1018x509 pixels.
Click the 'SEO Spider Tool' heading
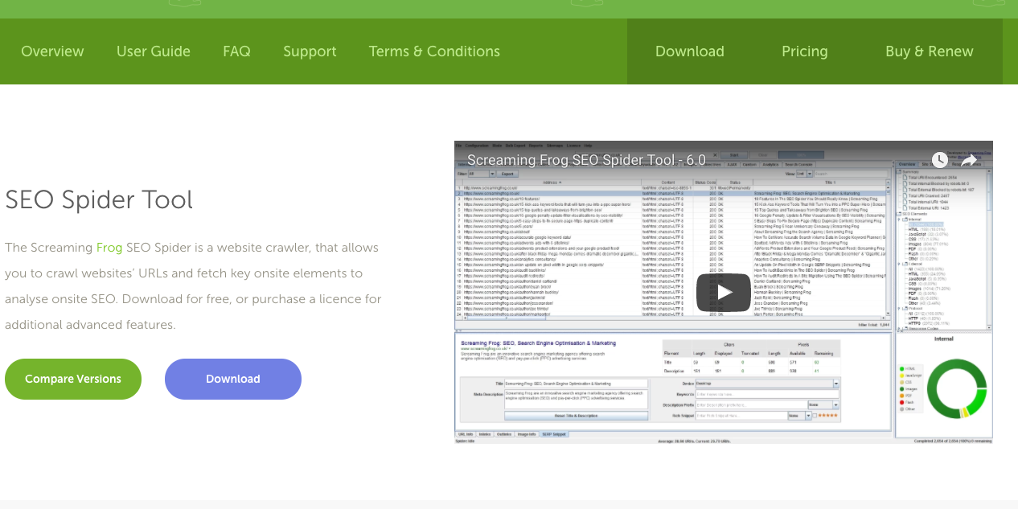point(99,199)
